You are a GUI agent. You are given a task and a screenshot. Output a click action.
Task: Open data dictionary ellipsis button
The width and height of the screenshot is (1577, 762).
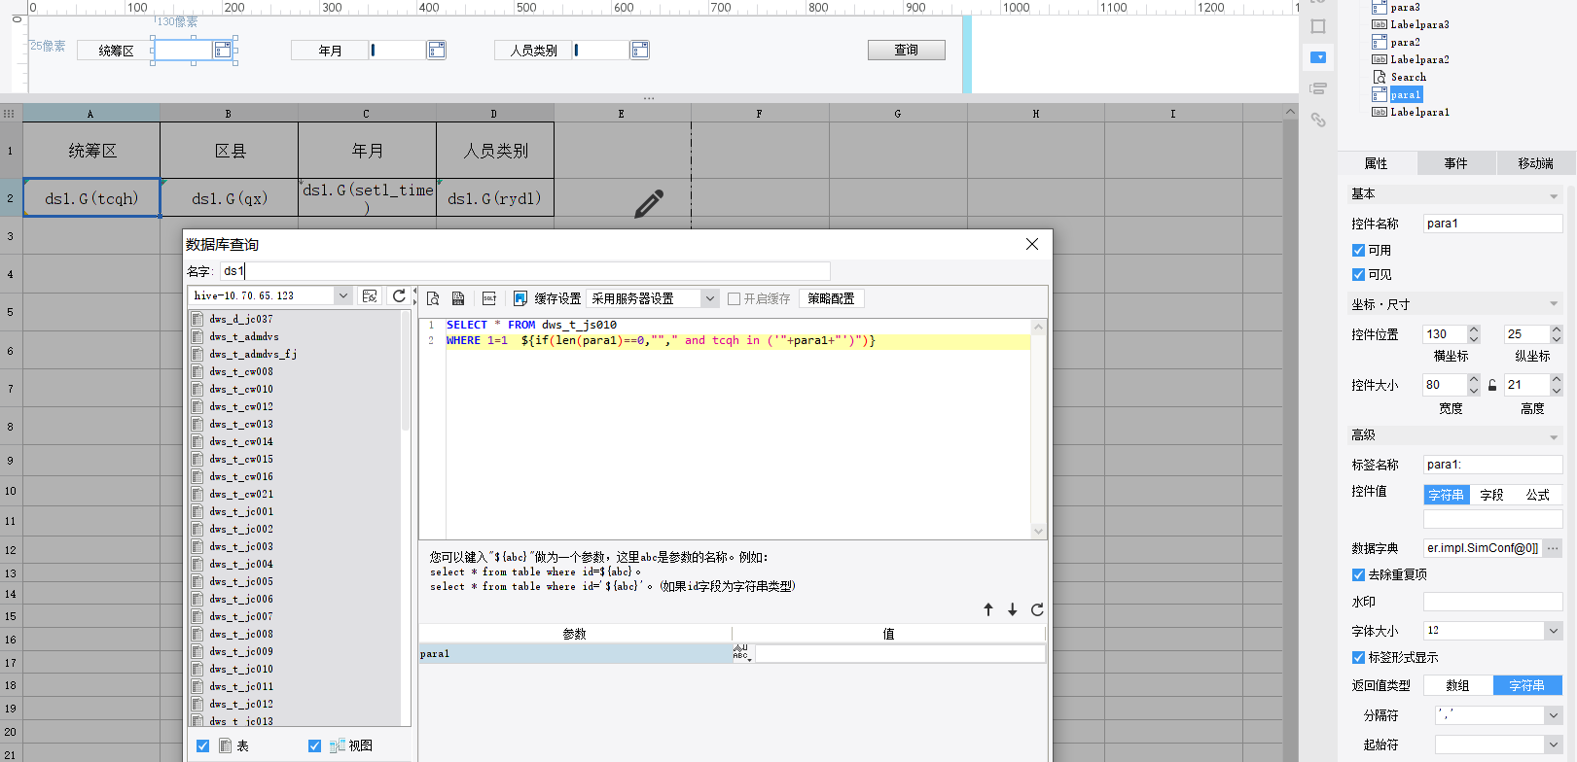coord(1553,548)
